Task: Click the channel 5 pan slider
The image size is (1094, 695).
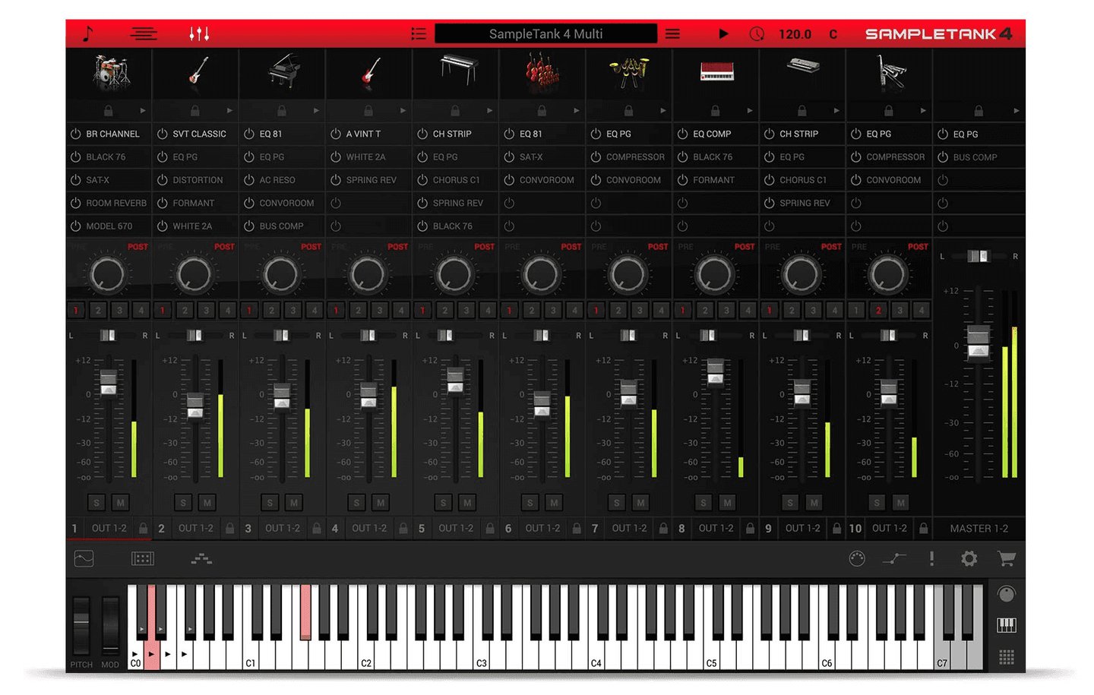Action: (x=446, y=335)
